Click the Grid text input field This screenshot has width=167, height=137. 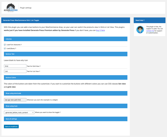pos(15,66)
